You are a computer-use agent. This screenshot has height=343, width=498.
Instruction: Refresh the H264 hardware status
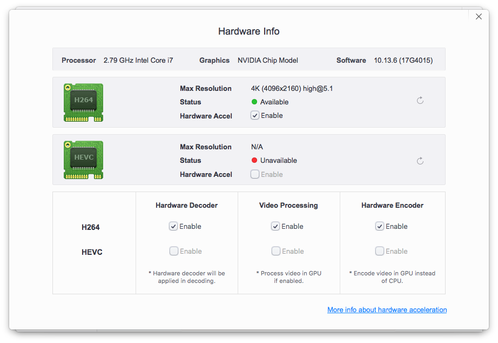tap(420, 101)
